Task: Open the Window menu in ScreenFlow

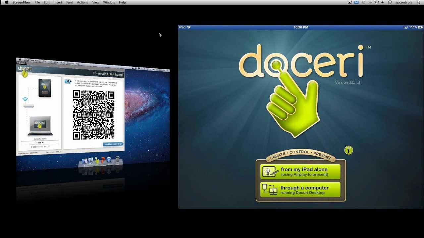Action: (x=109, y=2)
